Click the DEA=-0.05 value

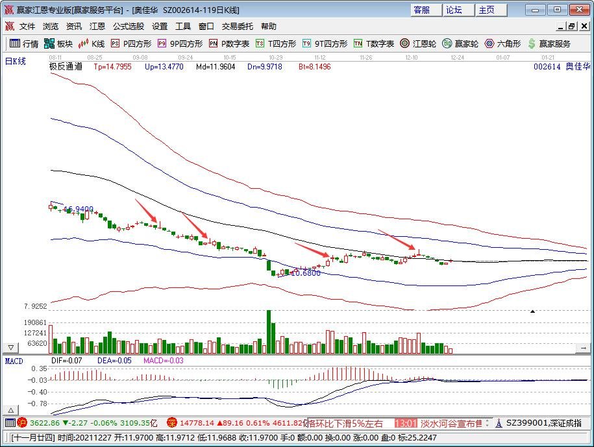114,360
